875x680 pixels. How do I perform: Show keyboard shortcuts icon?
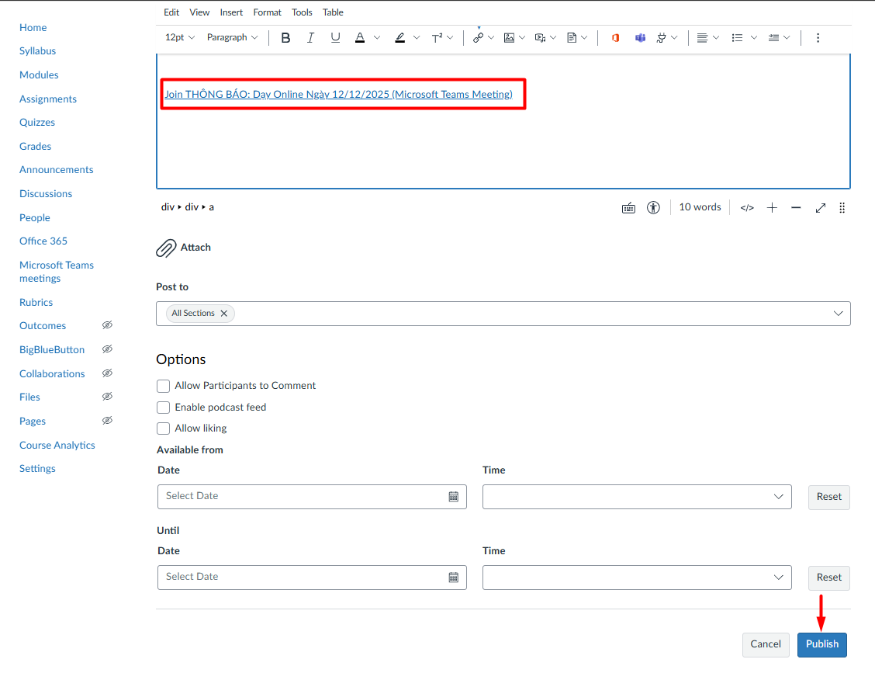629,207
